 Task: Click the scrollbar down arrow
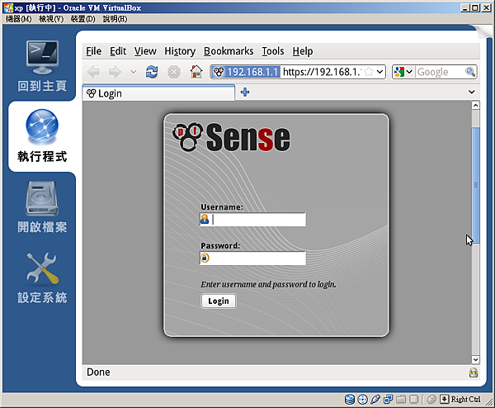pos(475,359)
